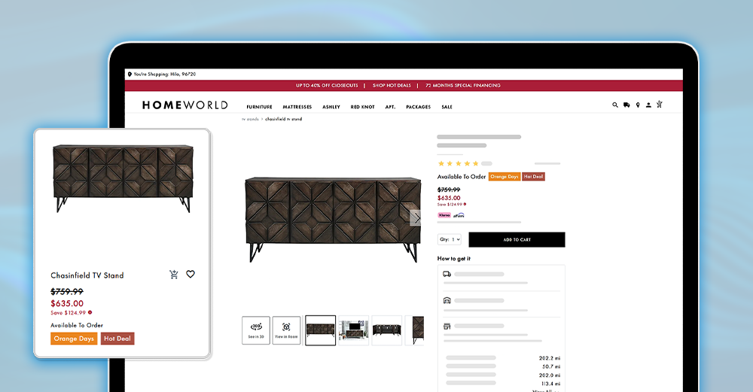Open the shopping cart icon in header
The height and width of the screenshot is (392, 753).
pyautogui.click(x=660, y=105)
